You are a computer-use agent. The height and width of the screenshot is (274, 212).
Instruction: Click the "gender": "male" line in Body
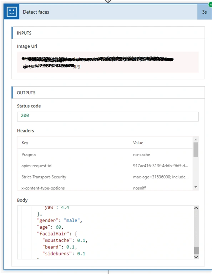click(x=59, y=220)
